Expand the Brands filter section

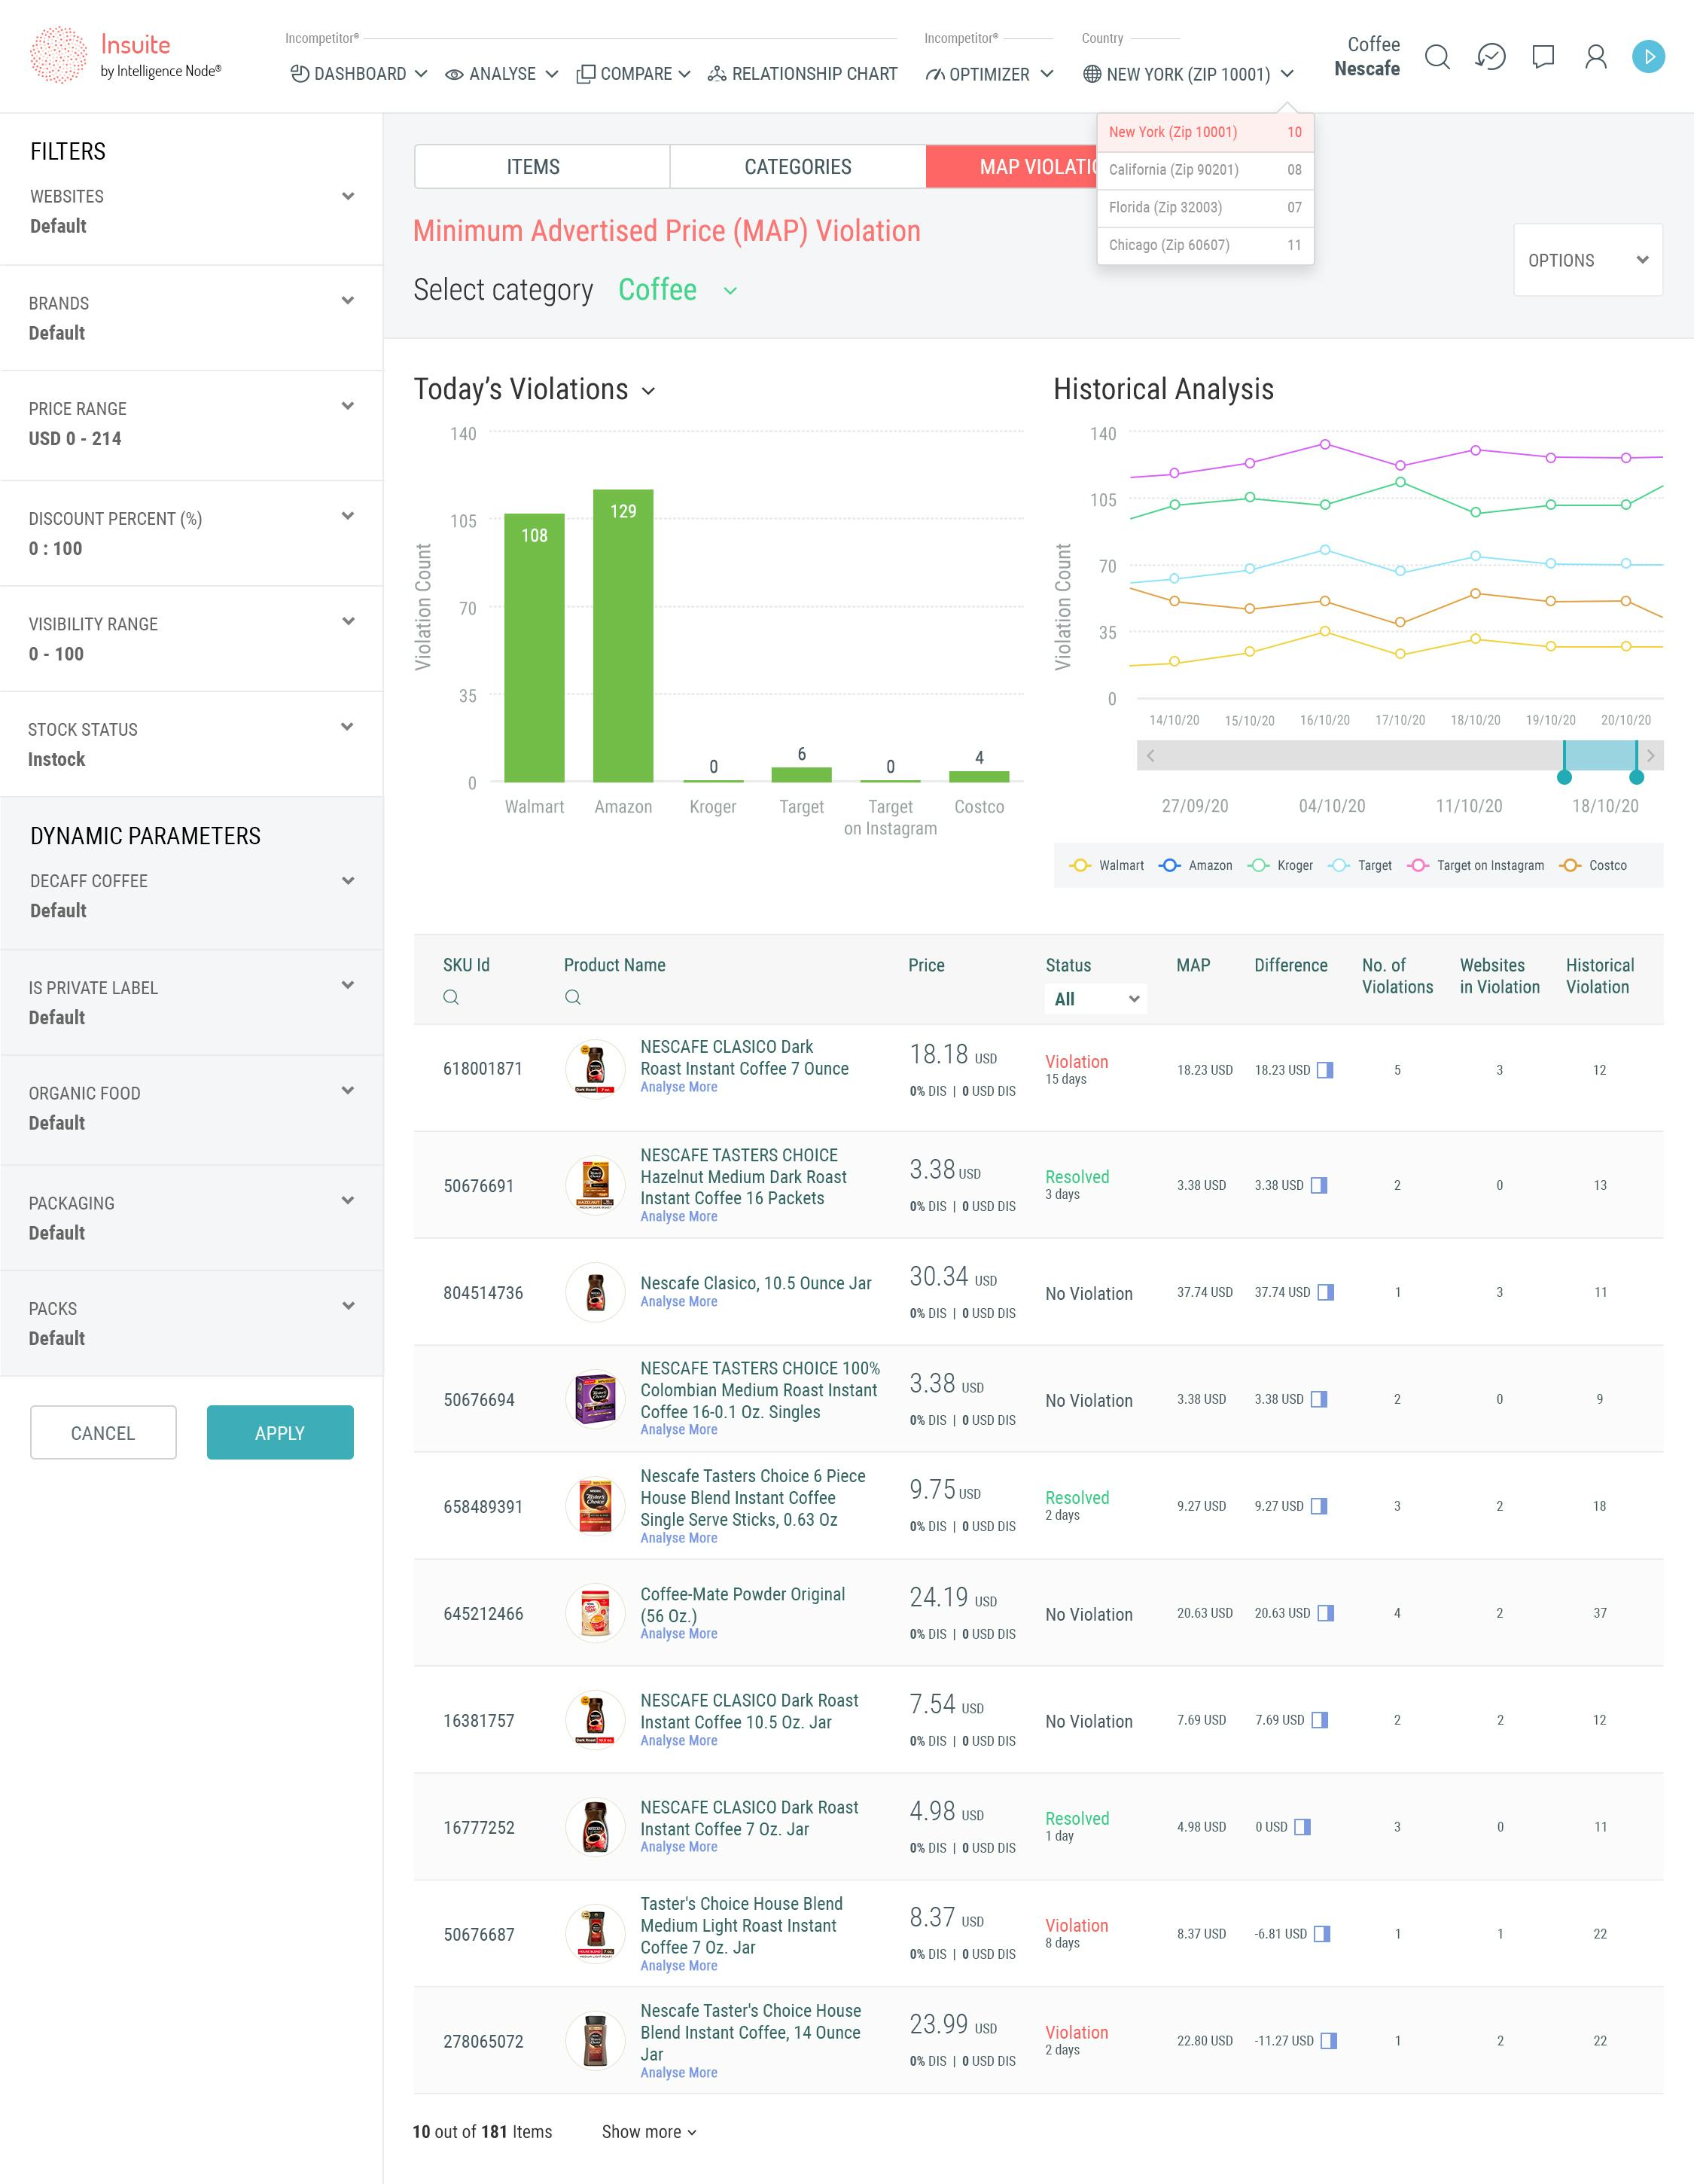pyautogui.click(x=348, y=300)
